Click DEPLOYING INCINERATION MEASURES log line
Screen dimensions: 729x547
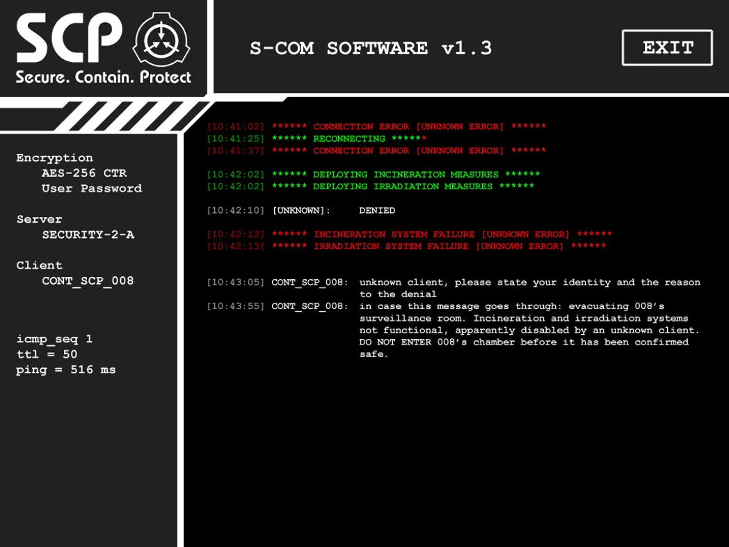[374, 175]
